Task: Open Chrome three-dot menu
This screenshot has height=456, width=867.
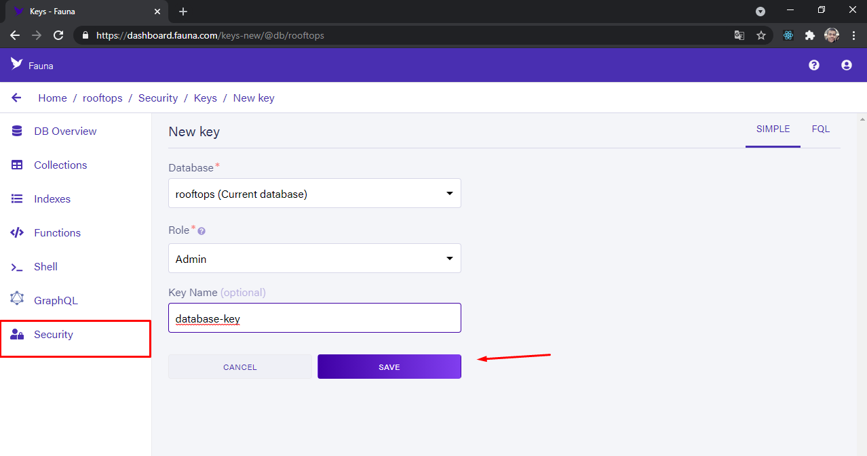Action: click(x=853, y=35)
